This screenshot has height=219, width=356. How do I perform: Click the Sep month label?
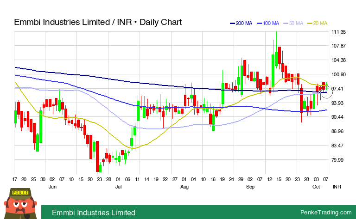pyautogui.click(x=250, y=187)
